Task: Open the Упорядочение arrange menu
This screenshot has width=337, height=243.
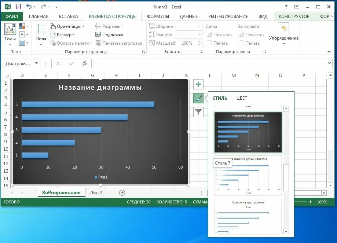Action: click(x=284, y=34)
